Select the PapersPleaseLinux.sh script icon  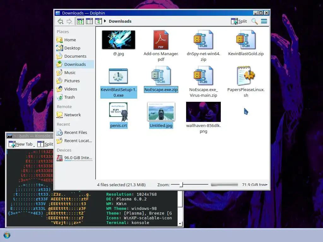tap(246, 76)
